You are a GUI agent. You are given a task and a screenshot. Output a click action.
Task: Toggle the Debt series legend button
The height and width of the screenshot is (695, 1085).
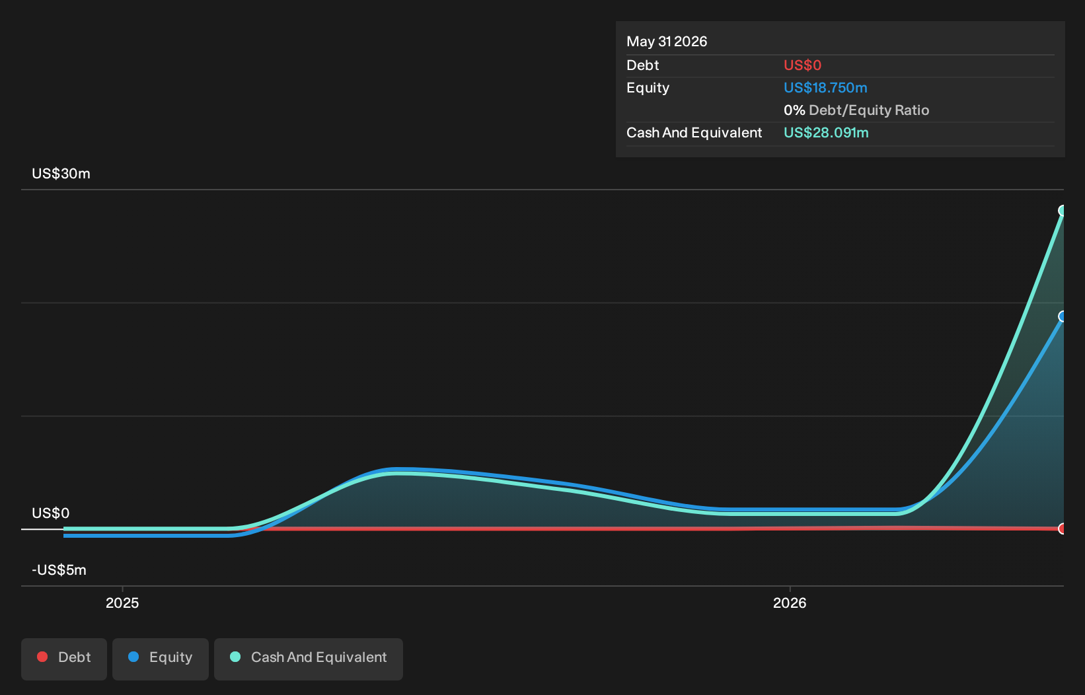tap(64, 659)
